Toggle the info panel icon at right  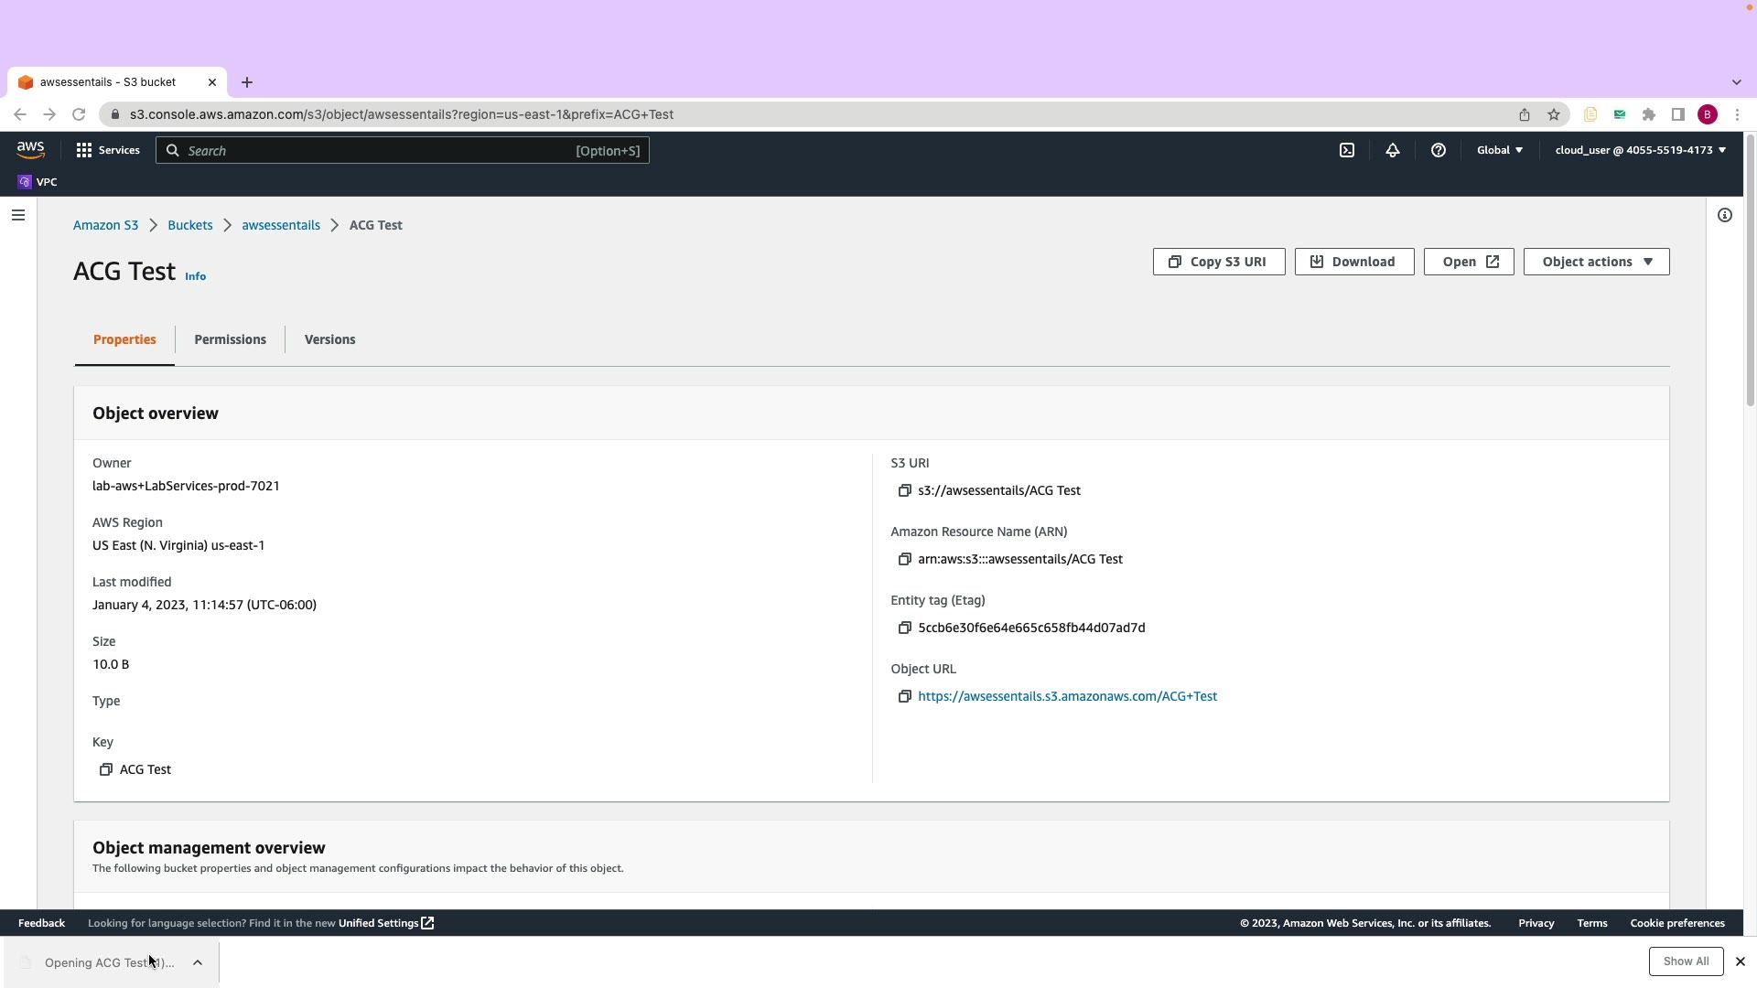pos(1724,215)
